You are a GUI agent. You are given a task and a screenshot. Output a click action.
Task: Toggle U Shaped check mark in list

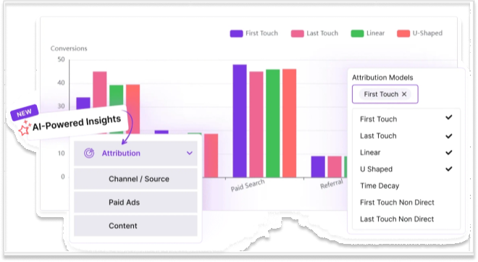[x=449, y=169]
